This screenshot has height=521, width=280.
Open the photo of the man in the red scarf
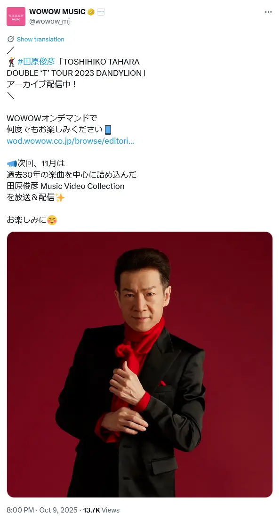[140, 365]
